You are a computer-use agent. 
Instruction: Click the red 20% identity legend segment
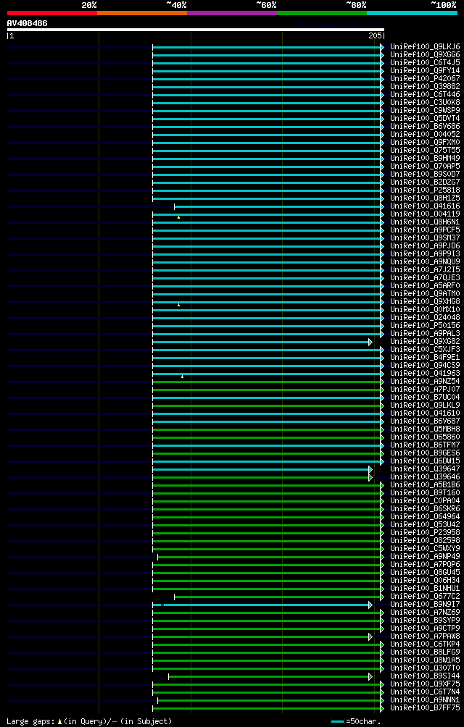tap(52, 13)
